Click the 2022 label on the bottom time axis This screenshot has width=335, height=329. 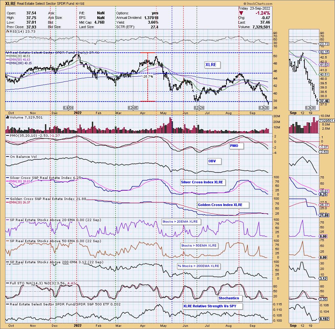[x=78, y=325]
